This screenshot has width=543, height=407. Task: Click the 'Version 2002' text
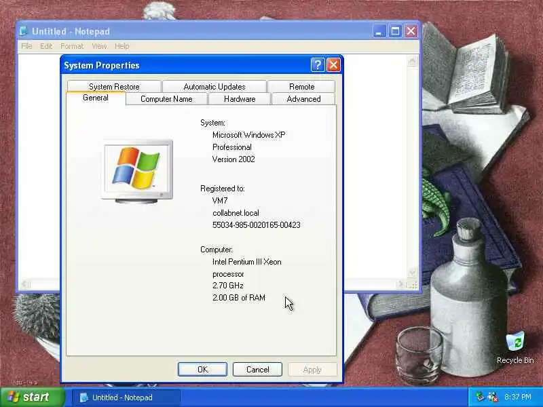coord(233,159)
